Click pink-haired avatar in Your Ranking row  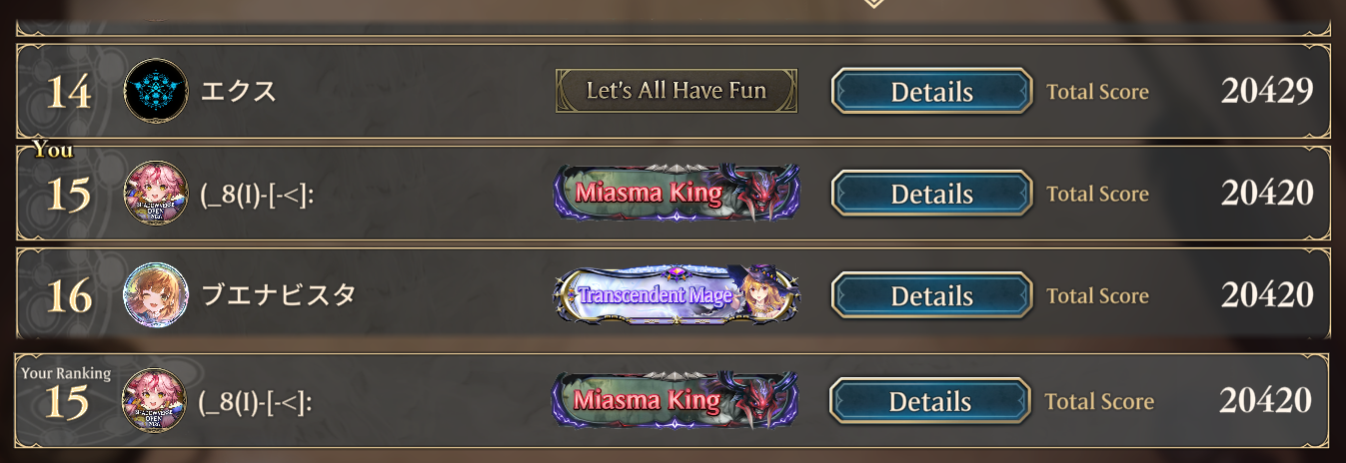154,401
